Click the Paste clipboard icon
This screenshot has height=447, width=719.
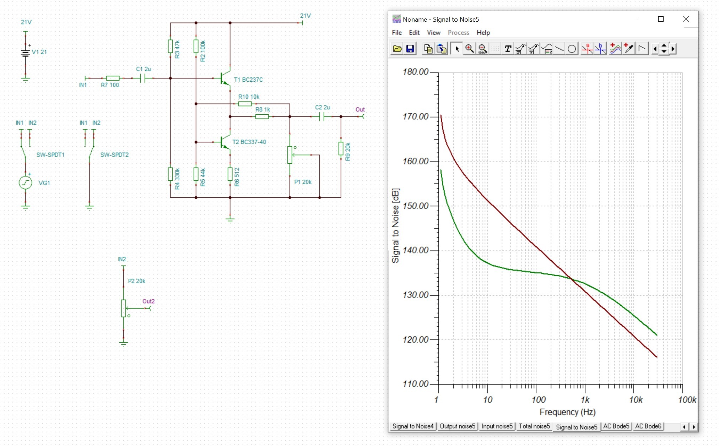(x=441, y=49)
